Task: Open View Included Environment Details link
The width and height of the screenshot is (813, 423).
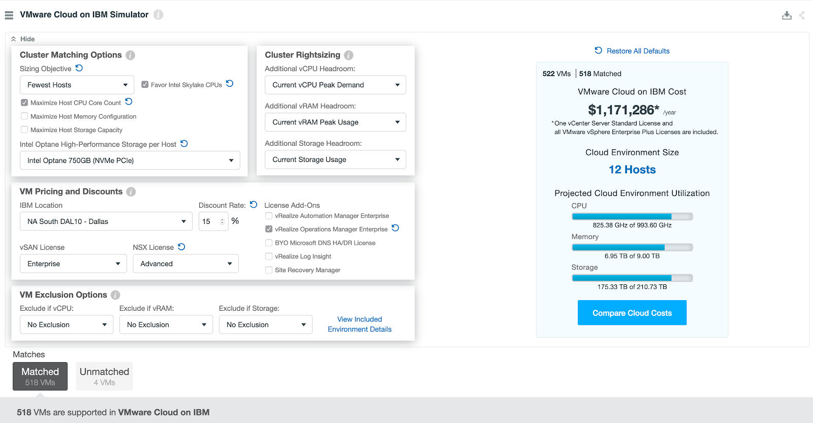Action: (360, 324)
